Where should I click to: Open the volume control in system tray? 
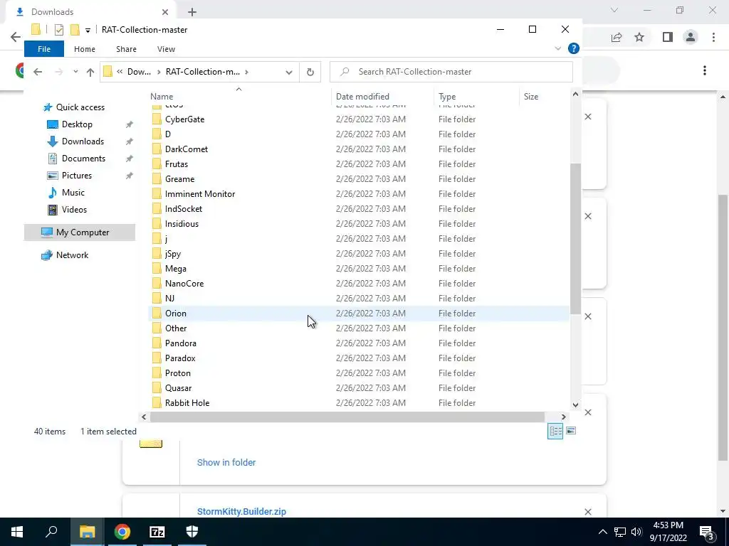click(636, 532)
